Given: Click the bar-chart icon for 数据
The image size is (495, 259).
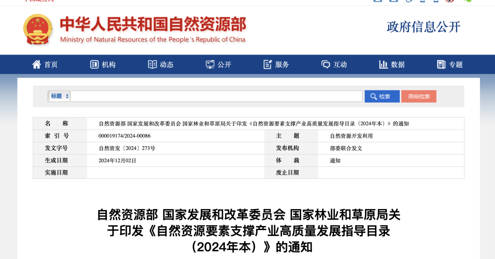Looking at the screenshot, I should [x=383, y=65].
